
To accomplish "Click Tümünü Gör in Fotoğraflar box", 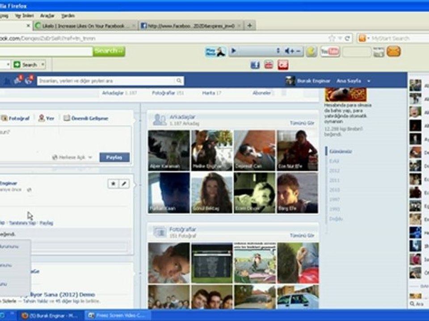I will pos(302,235).
